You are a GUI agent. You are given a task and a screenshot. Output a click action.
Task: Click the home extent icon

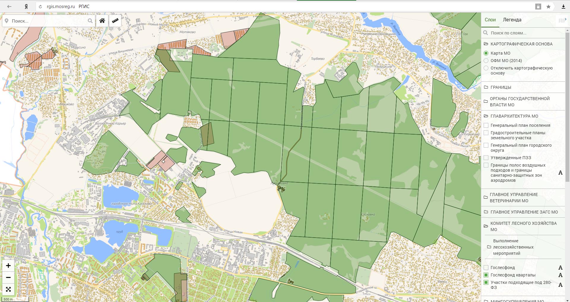(x=102, y=21)
